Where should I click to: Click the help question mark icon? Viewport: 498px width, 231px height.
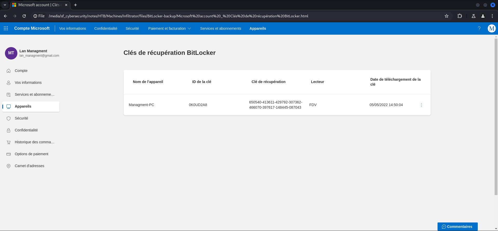pyautogui.click(x=479, y=28)
